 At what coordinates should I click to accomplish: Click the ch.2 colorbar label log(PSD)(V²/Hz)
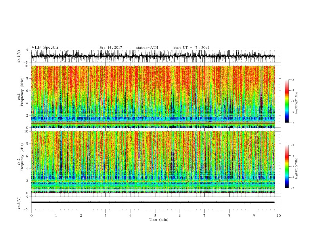(297, 168)
